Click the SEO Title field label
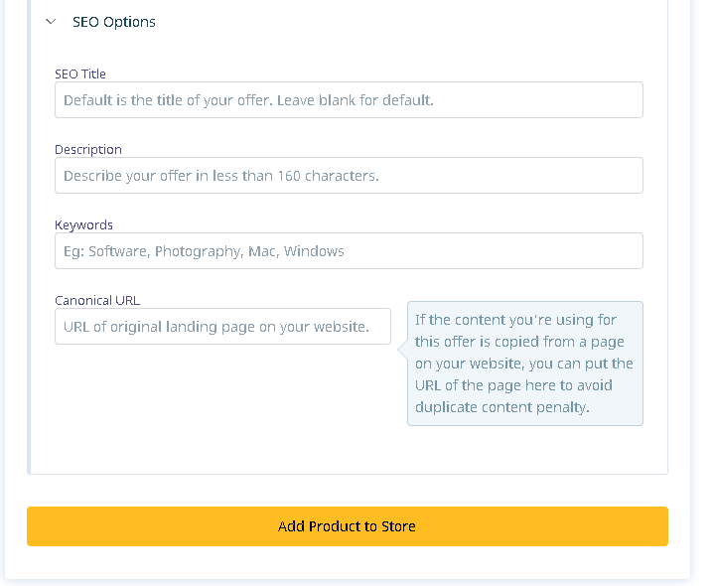Screen dimensions: 713x586 pos(80,73)
